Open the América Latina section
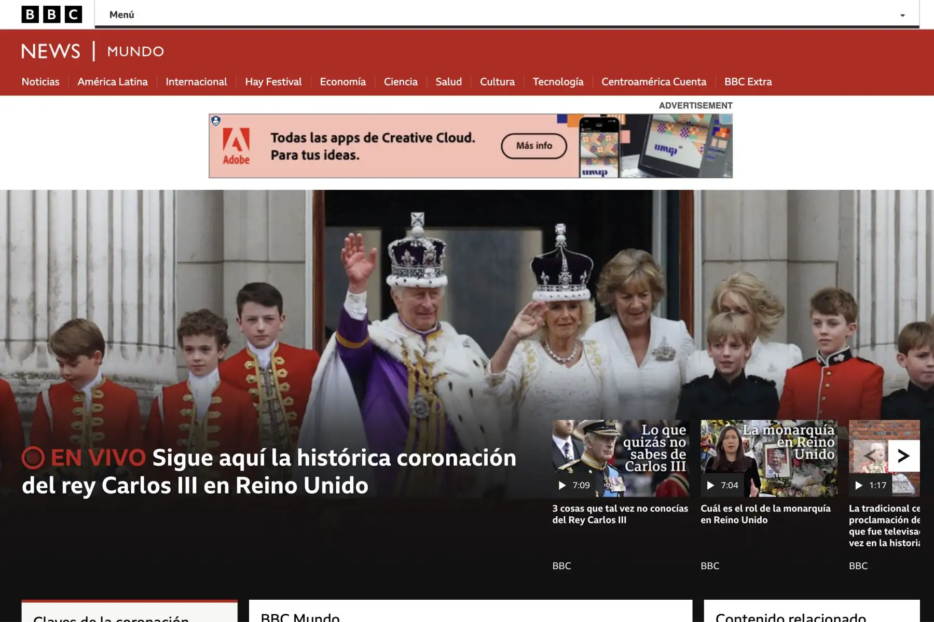The width and height of the screenshot is (934, 622). (x=113, y=81)
